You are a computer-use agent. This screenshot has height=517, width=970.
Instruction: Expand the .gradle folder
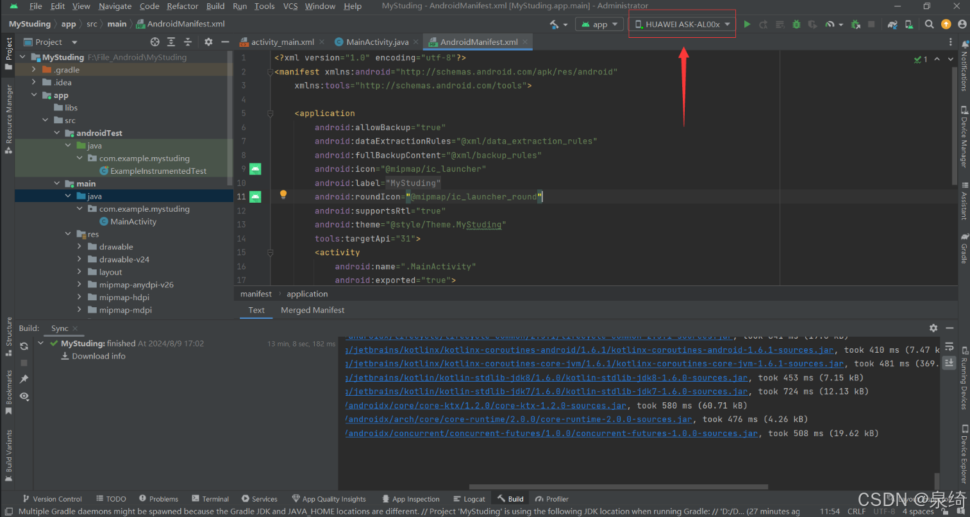pyautogui.click(x=34, y=69)
